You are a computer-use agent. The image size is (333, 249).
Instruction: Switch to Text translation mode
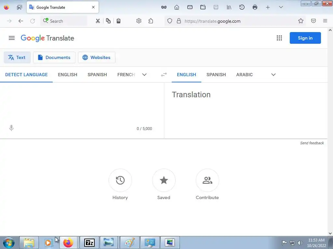[17, 57]
